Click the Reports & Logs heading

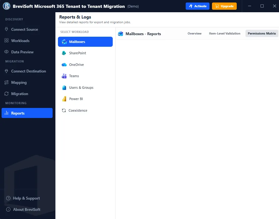tap(75, 17)
